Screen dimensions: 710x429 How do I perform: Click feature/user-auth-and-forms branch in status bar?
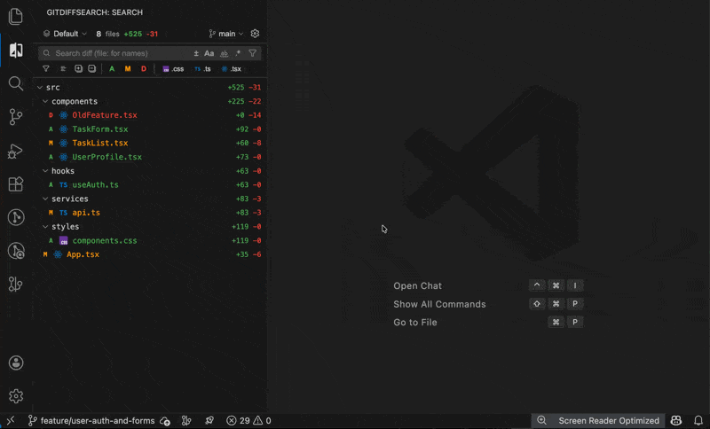pyautogui.click(x=91, y=421)
